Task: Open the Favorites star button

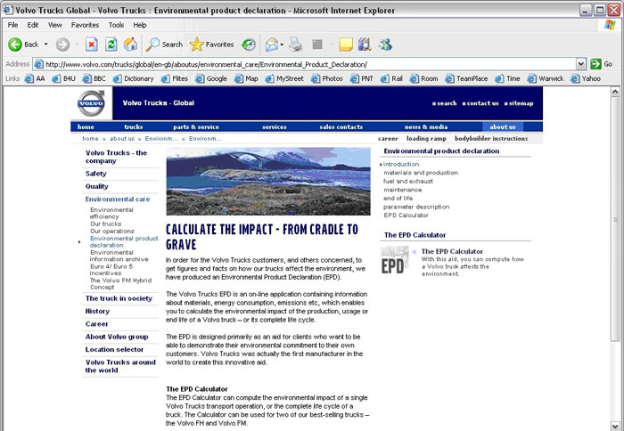Action: click(x=212, y=45)
